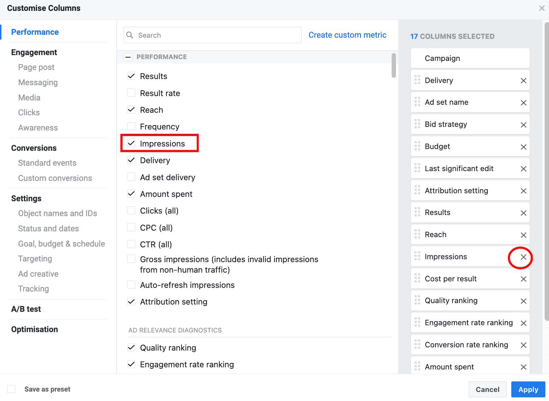Open the Engagement category in the sidebar
The image size is (549, 401).
(34, 52)
